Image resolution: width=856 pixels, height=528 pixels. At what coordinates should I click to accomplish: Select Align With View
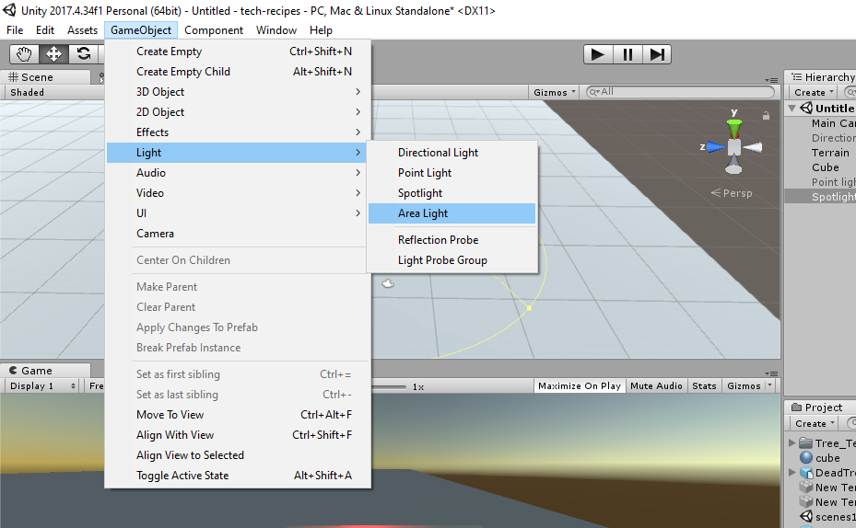238,435
